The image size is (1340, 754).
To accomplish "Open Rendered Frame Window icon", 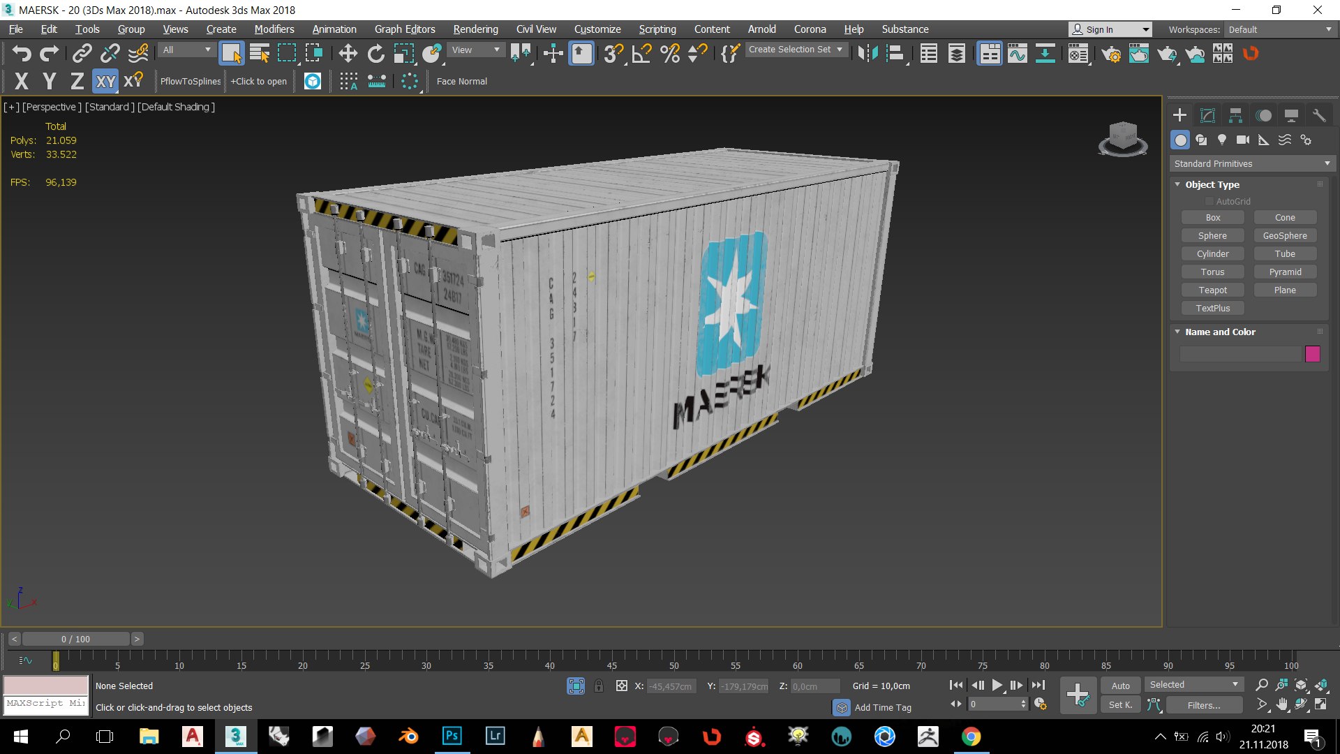I will click(1139, 54).
